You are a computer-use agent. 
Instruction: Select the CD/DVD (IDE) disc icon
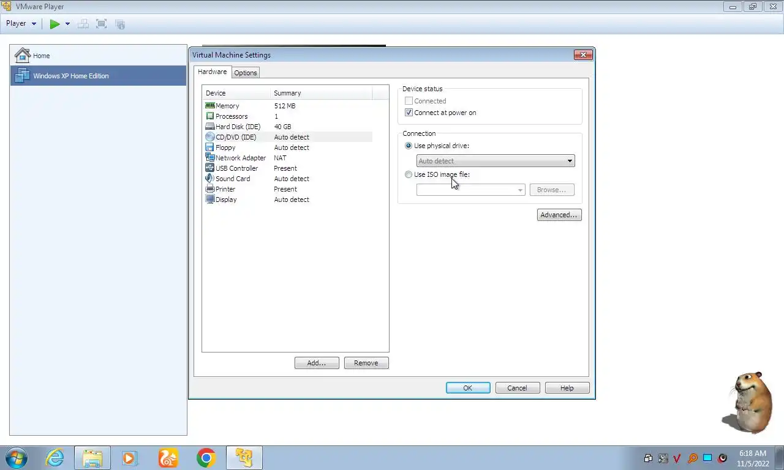pos(210,137)
